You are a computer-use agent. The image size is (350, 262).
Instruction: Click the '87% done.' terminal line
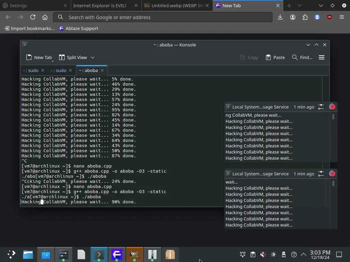click(79, 156)
